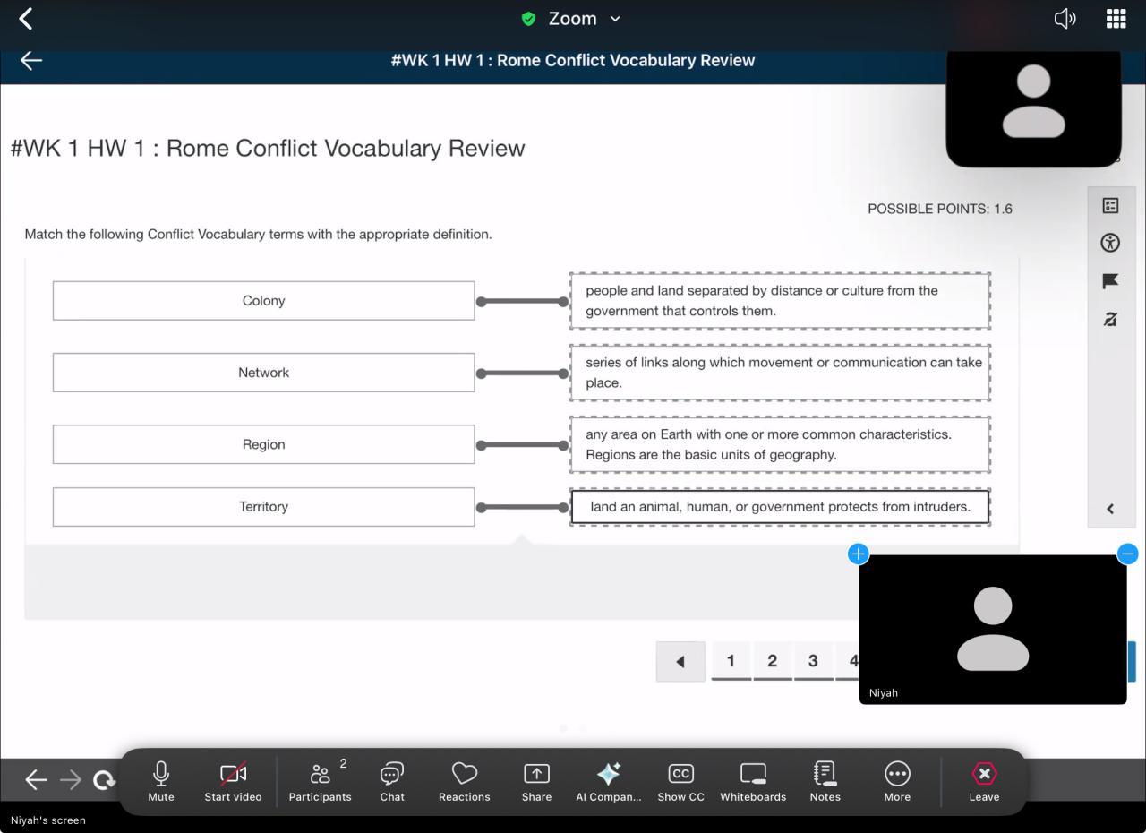
Task: Select the Territory term box
Action: pos(263,507)
